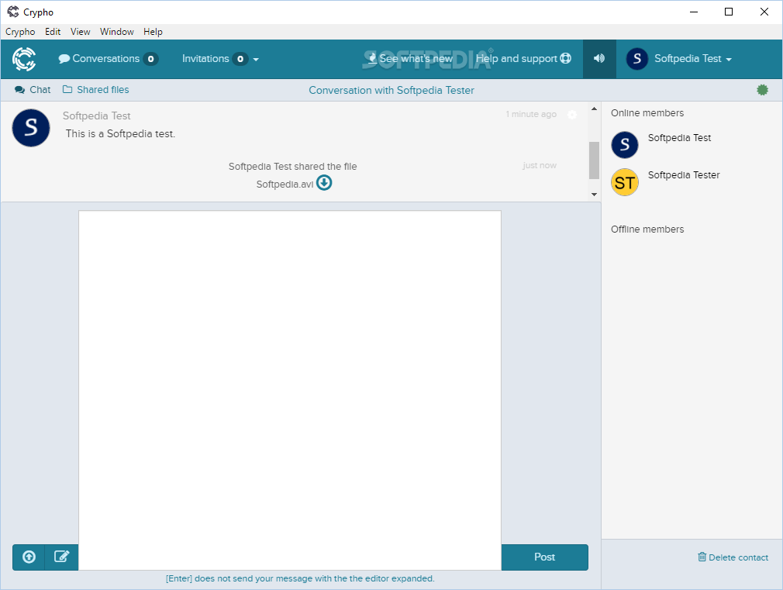Click the scroll down arrow in chat

594,195
